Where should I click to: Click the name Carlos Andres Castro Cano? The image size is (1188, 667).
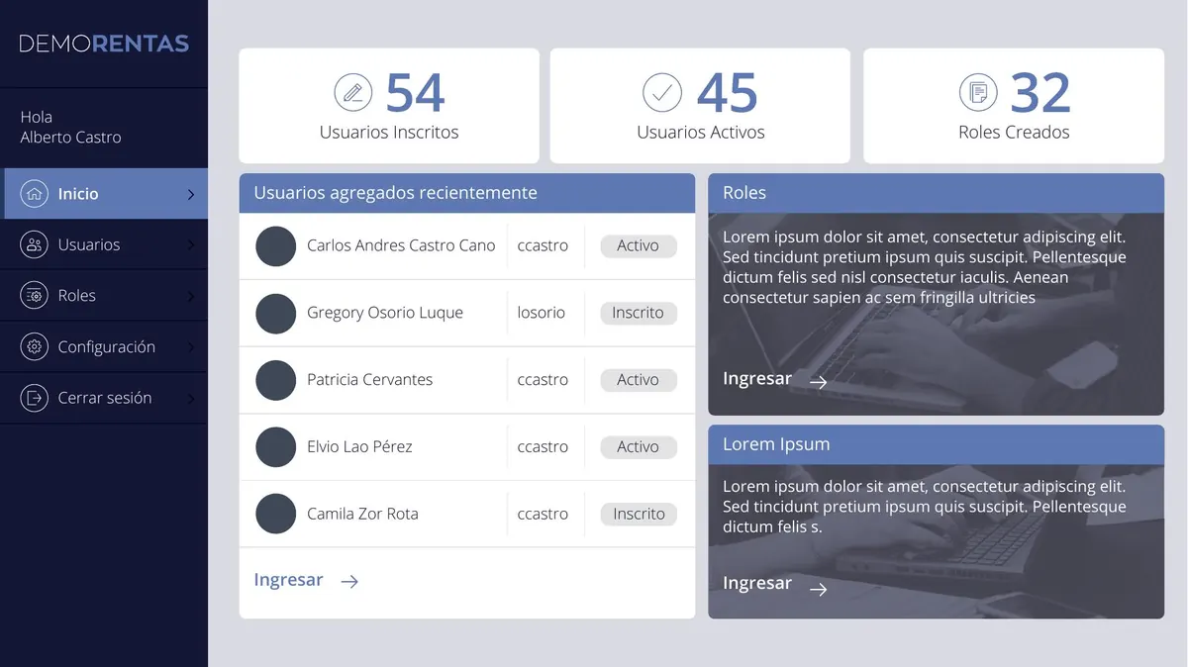click(x=401, y=245)
